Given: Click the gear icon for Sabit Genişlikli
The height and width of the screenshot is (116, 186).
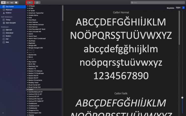Looking at the screenshot, I should click(x=4, y=23).
